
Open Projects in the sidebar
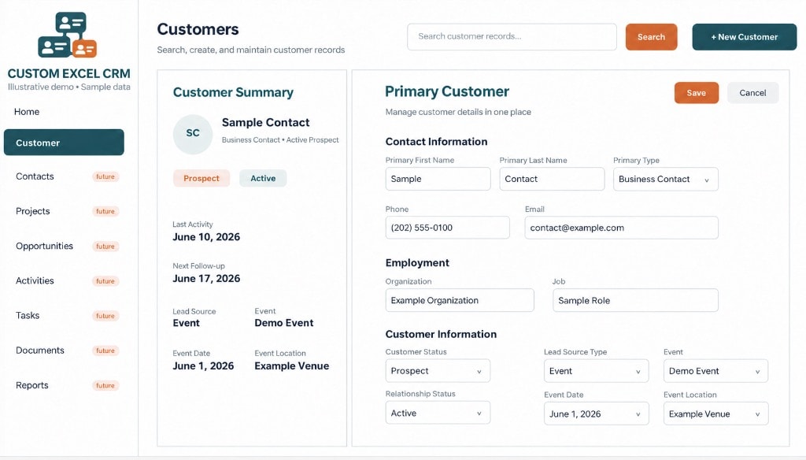pos(33,211)
